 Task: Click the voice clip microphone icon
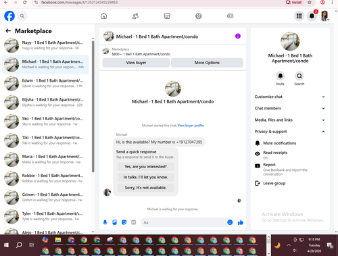105,222
